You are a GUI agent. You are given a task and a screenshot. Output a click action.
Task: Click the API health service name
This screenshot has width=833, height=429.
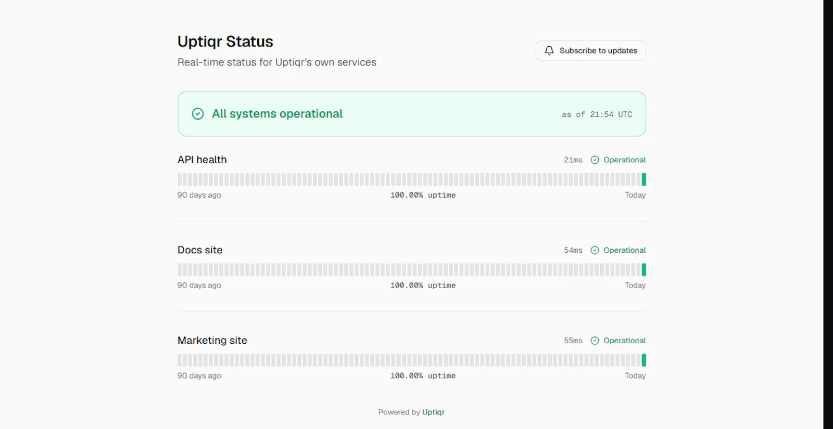(202, 160)
